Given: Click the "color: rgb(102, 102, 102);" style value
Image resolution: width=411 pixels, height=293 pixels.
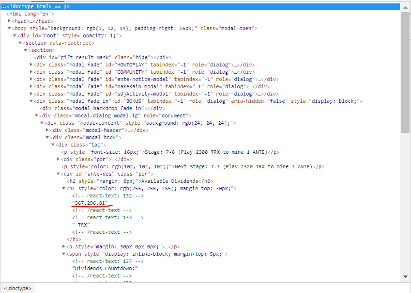Looking at the screenshot, I should 130,167.
